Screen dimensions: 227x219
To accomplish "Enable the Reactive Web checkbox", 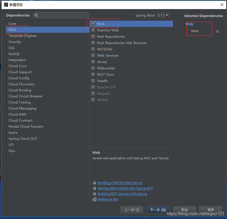I will click(93, 30).
